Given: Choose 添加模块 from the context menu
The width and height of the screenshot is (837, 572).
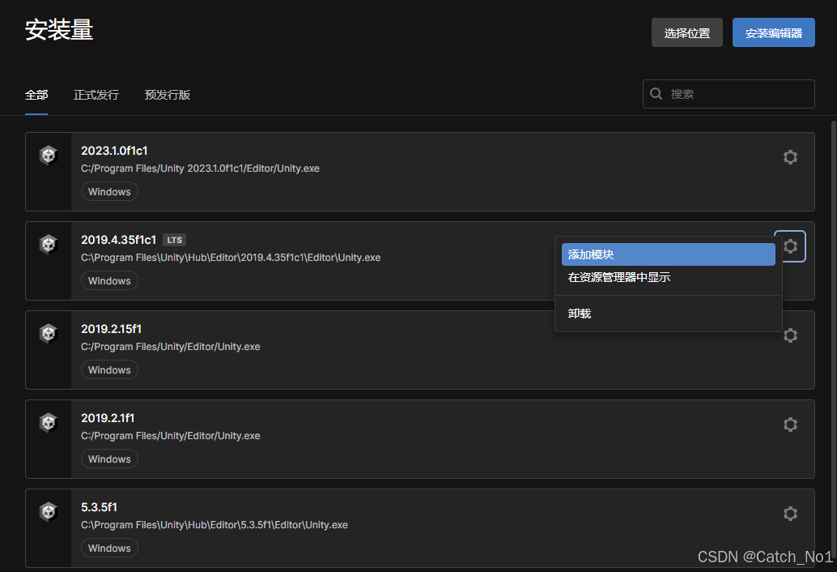Looking at the screenshot, I should 669,254.
